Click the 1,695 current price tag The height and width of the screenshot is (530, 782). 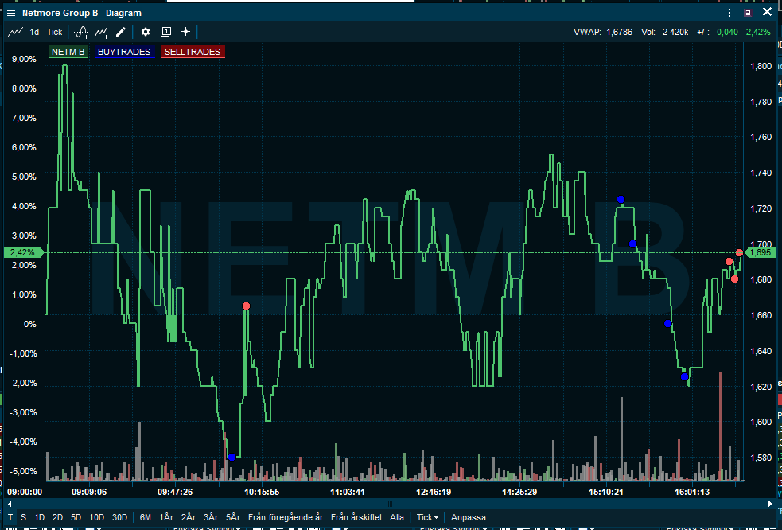click(760, 252)
